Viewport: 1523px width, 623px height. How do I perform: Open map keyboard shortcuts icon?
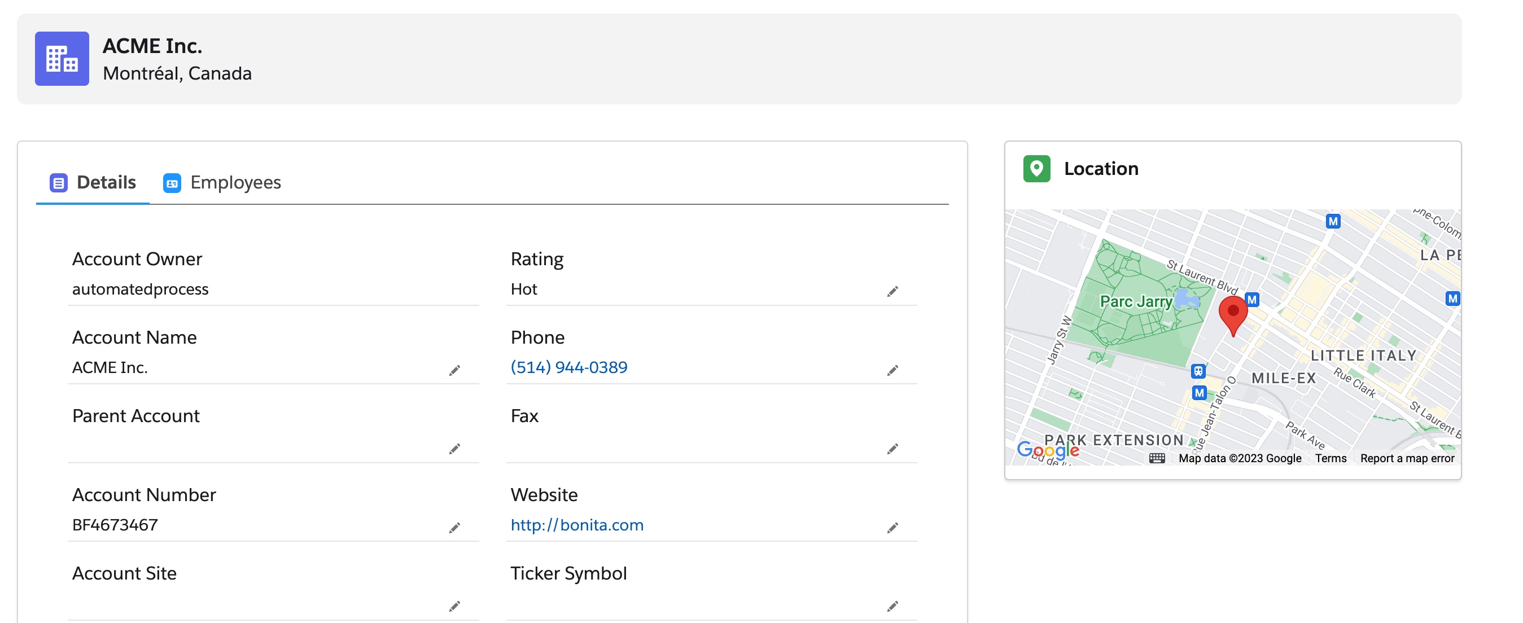pyautogui.click(x=1157, y=458)
